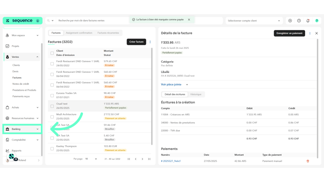This screenshot has height=182, width=324.
Task: Expand the Mon espace menu
Action: click(x=37, y=35)
